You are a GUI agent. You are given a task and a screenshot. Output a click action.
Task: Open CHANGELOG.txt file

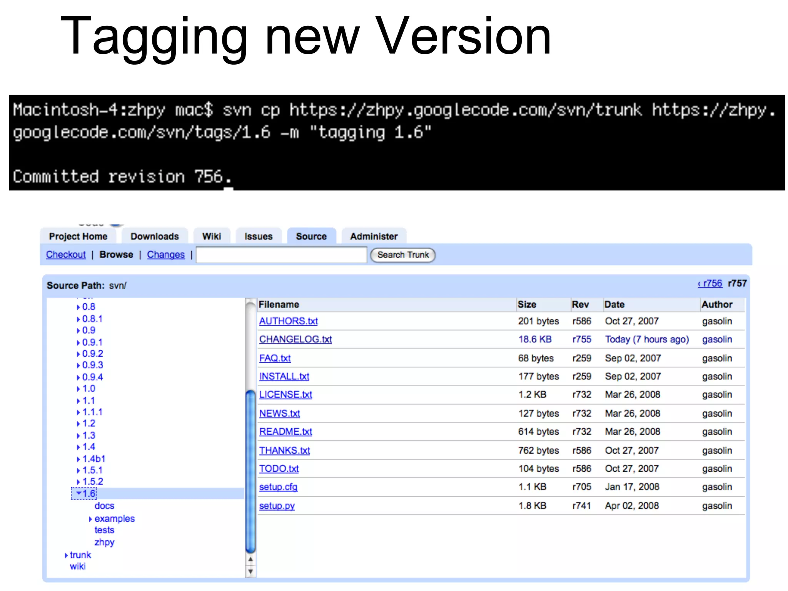point(295,339)
